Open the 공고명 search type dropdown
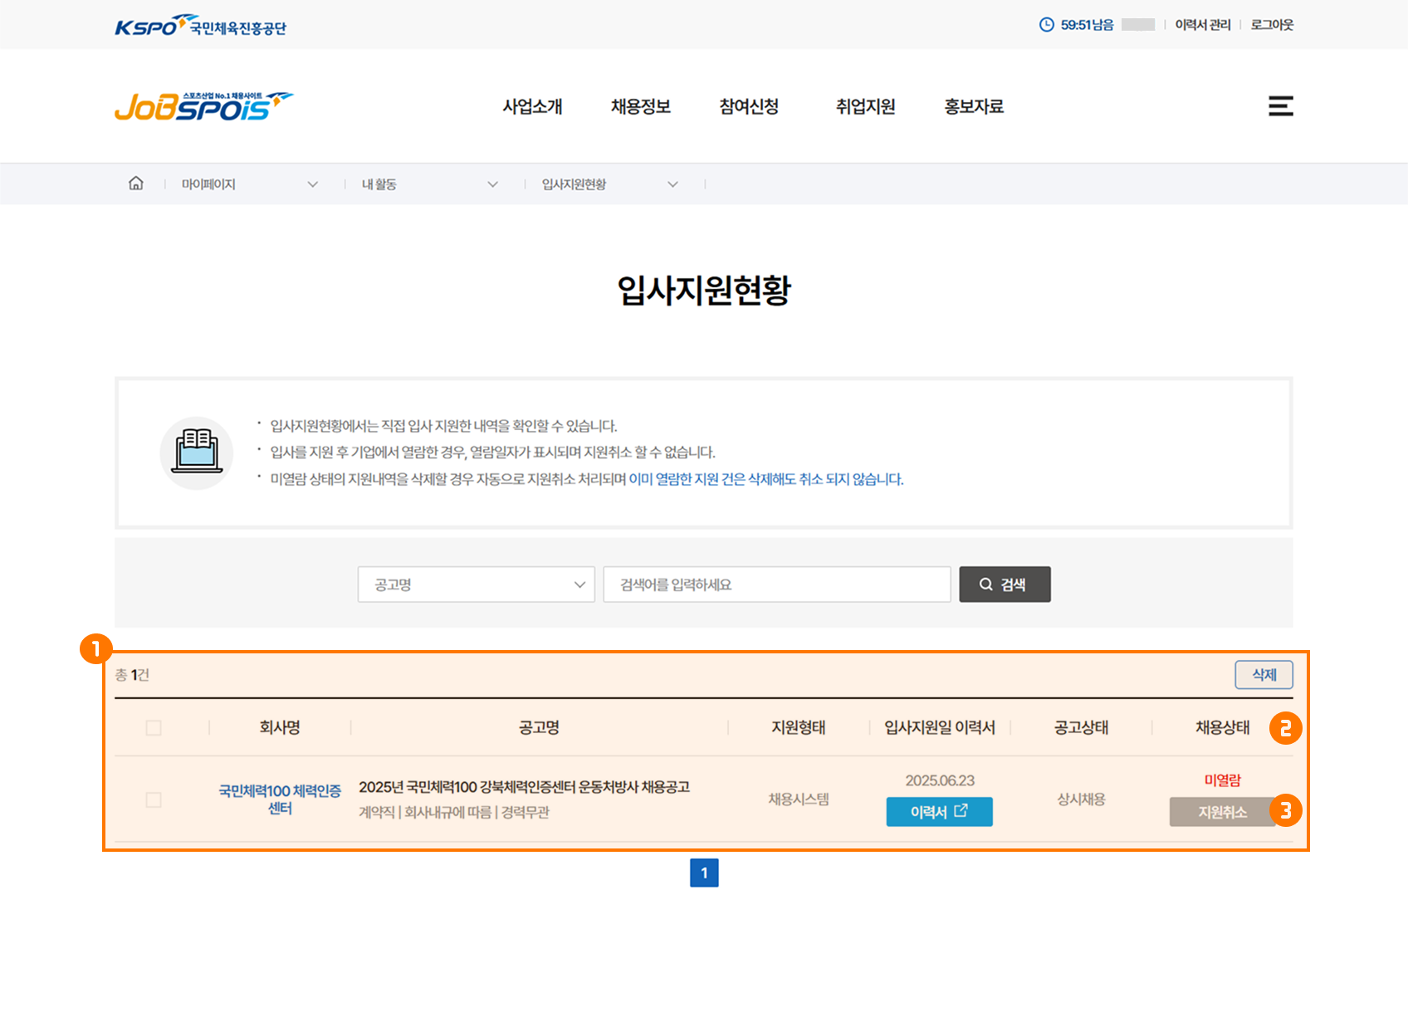This screenshot has width=1408, height=1017. (476, 584)
